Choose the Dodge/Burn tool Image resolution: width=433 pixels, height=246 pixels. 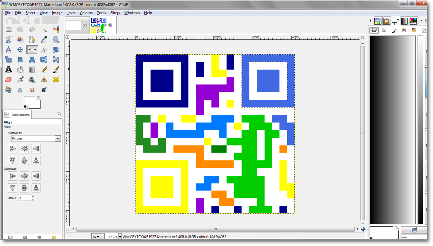44,90
